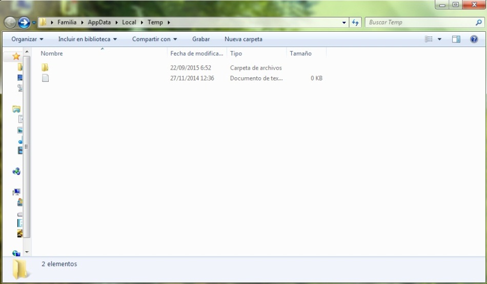Sort by Fecha de modifica... column header
The height and width of the screenshot is (284, 487).
tap(197, 53)
